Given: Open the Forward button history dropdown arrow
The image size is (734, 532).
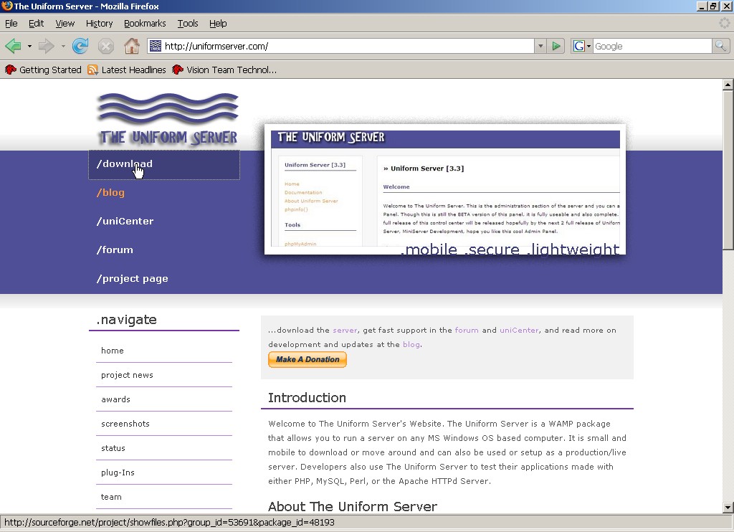Looking at the screenshot, I should (63, 47).
